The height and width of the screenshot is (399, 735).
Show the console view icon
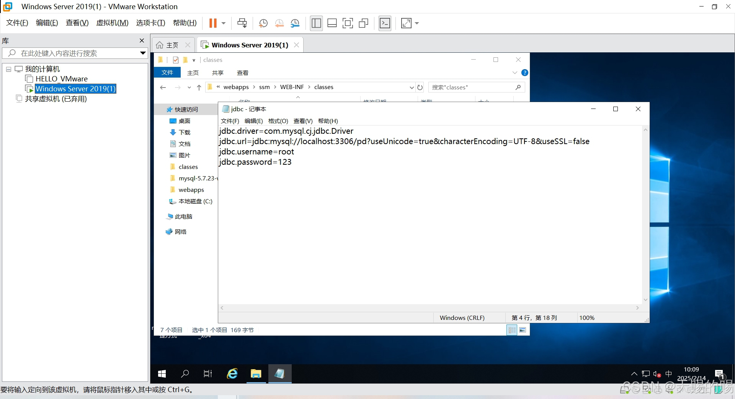pyautogui.click(x=385, y=23)
